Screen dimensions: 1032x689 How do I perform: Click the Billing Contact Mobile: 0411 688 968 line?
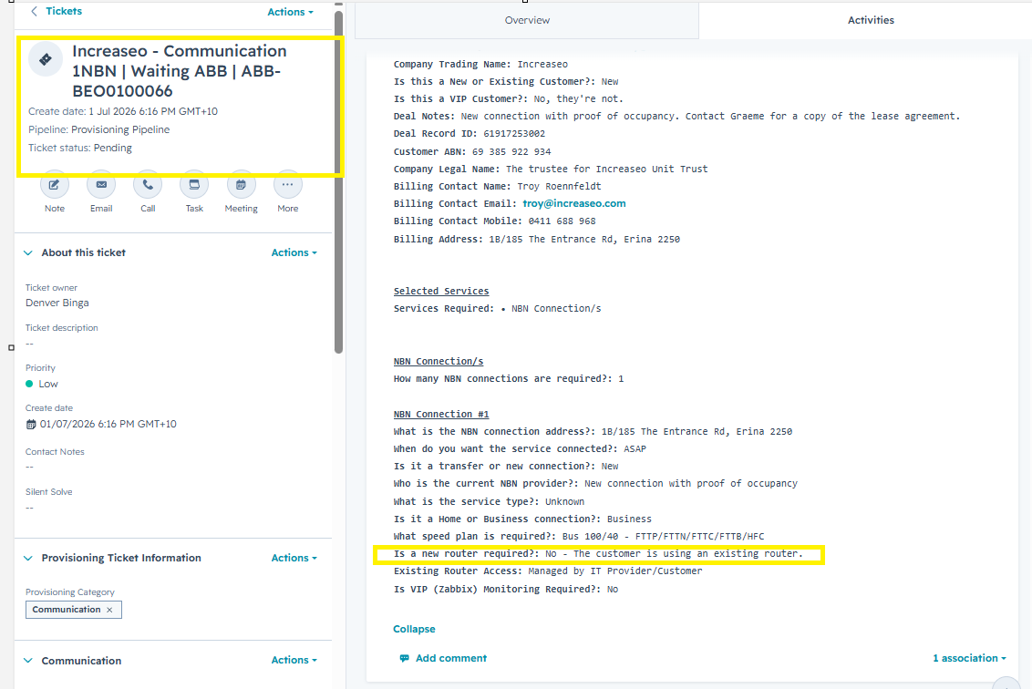click(494, 221)
